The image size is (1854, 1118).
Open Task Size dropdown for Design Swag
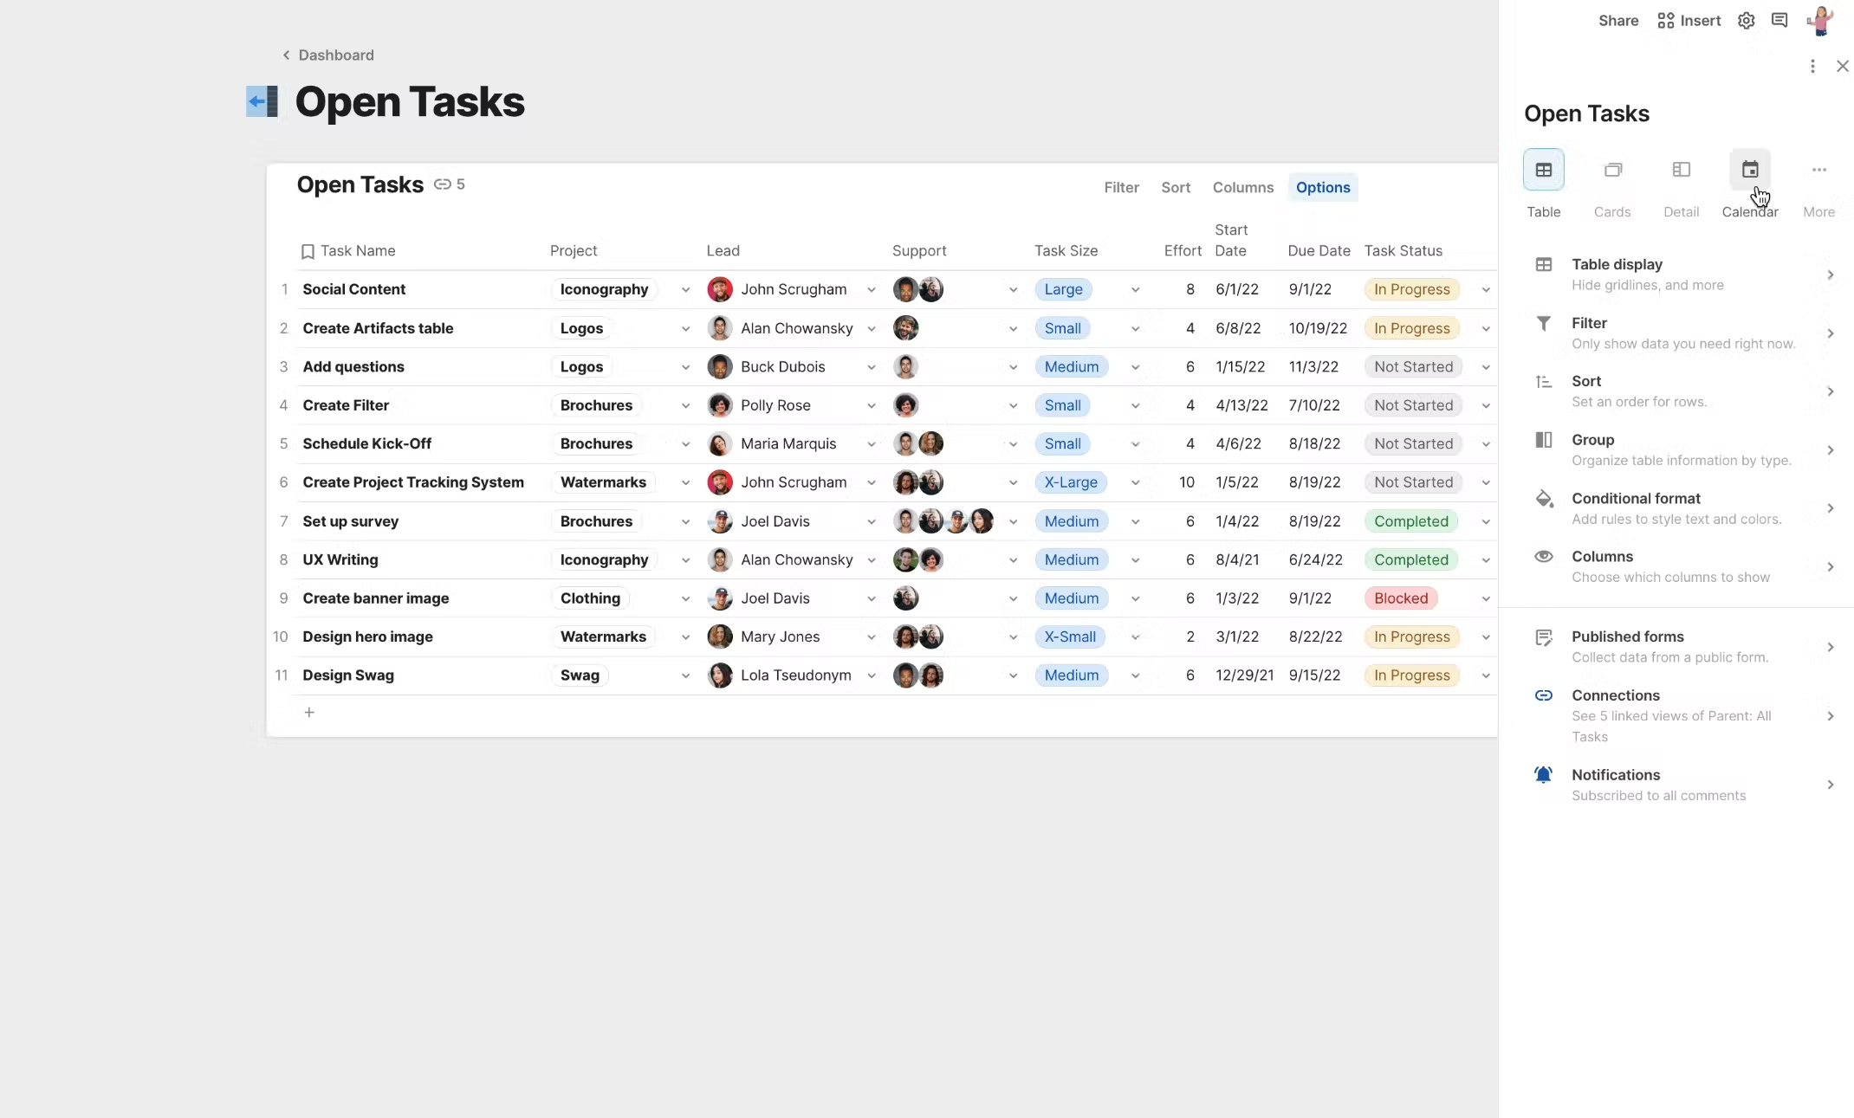coord(1134,676)
